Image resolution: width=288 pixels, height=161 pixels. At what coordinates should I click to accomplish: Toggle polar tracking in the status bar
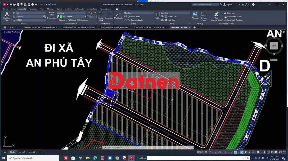(219, 152)
